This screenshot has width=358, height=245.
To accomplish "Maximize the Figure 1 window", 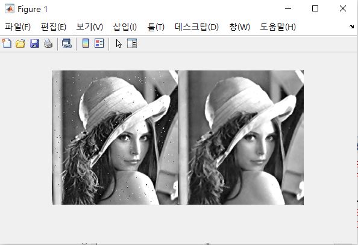I will pos(315,8).
